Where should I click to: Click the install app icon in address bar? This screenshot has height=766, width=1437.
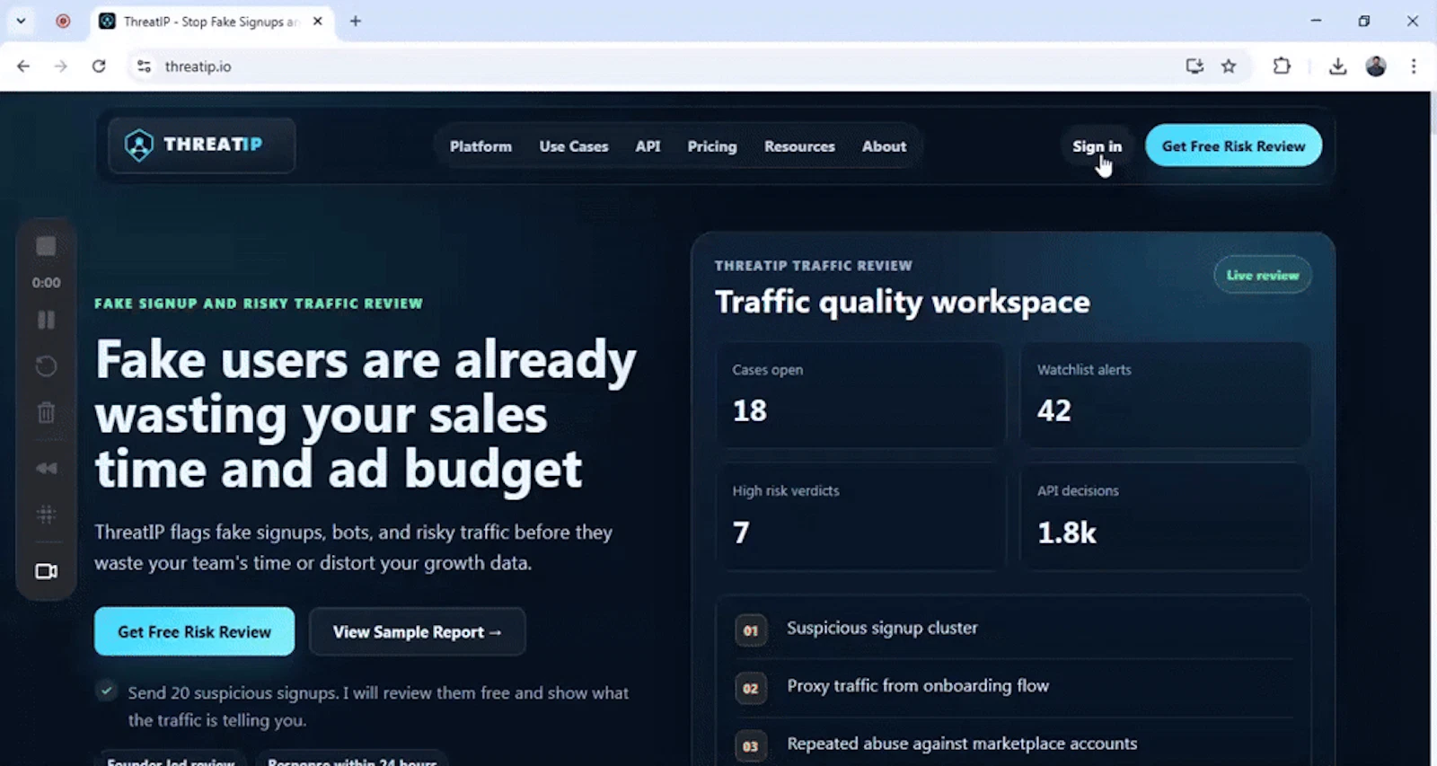pyautogui.click(x=1195, y=66)
